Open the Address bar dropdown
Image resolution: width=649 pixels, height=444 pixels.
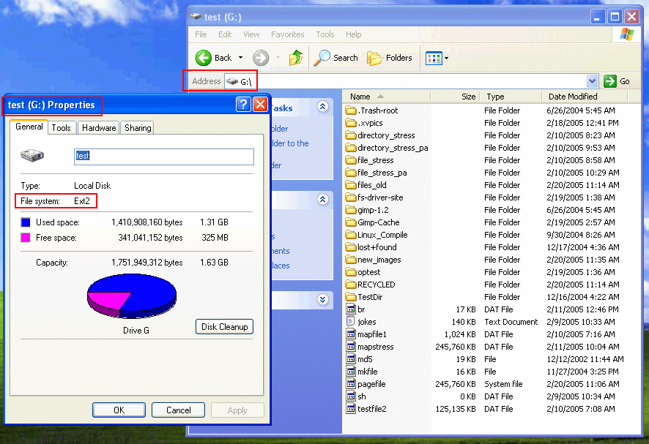(592, 80)
